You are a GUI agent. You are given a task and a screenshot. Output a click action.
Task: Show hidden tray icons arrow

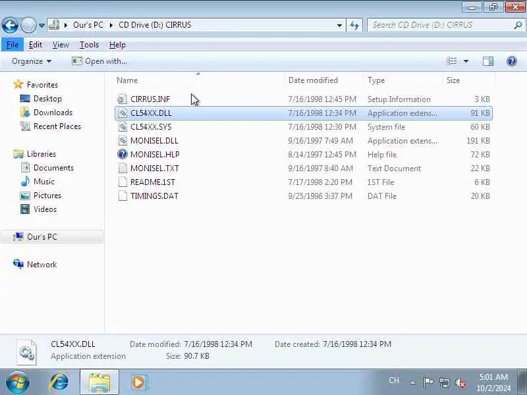(413, 382)
